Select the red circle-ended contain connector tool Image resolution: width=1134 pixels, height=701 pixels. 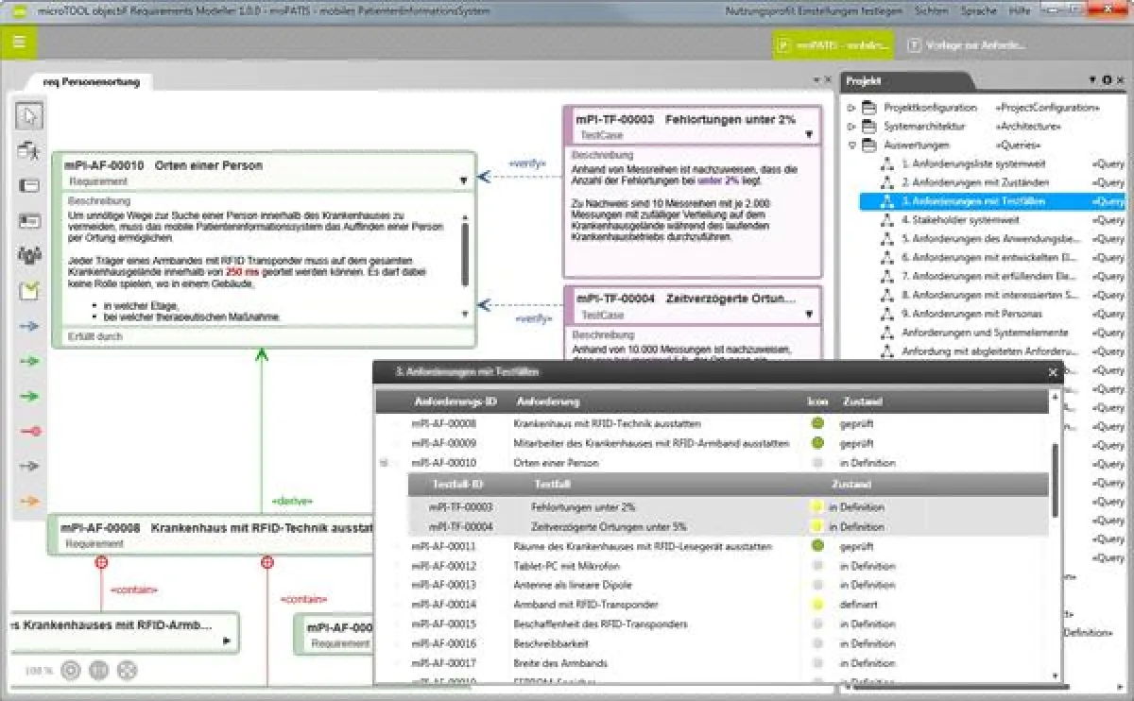coord(28,431)
